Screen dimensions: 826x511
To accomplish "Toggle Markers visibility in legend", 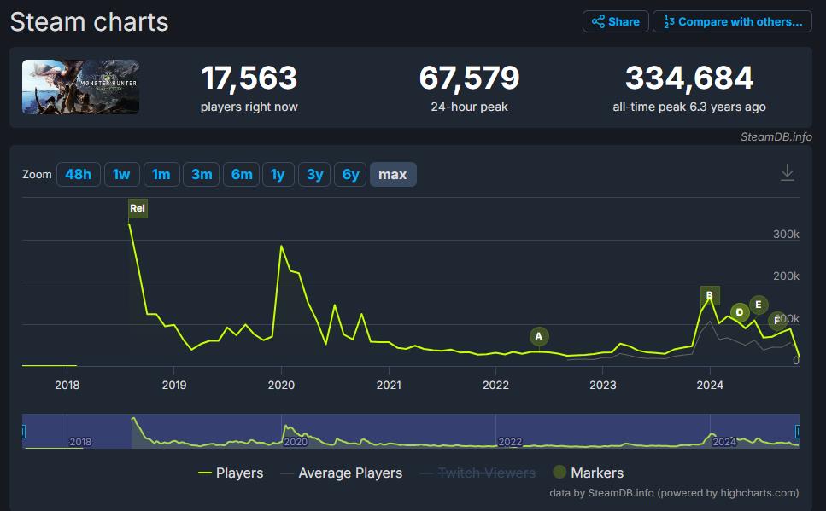I will coord(589,473).
